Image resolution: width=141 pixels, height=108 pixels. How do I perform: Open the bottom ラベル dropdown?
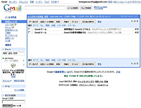pyautogui.click(x=75, y=64)
